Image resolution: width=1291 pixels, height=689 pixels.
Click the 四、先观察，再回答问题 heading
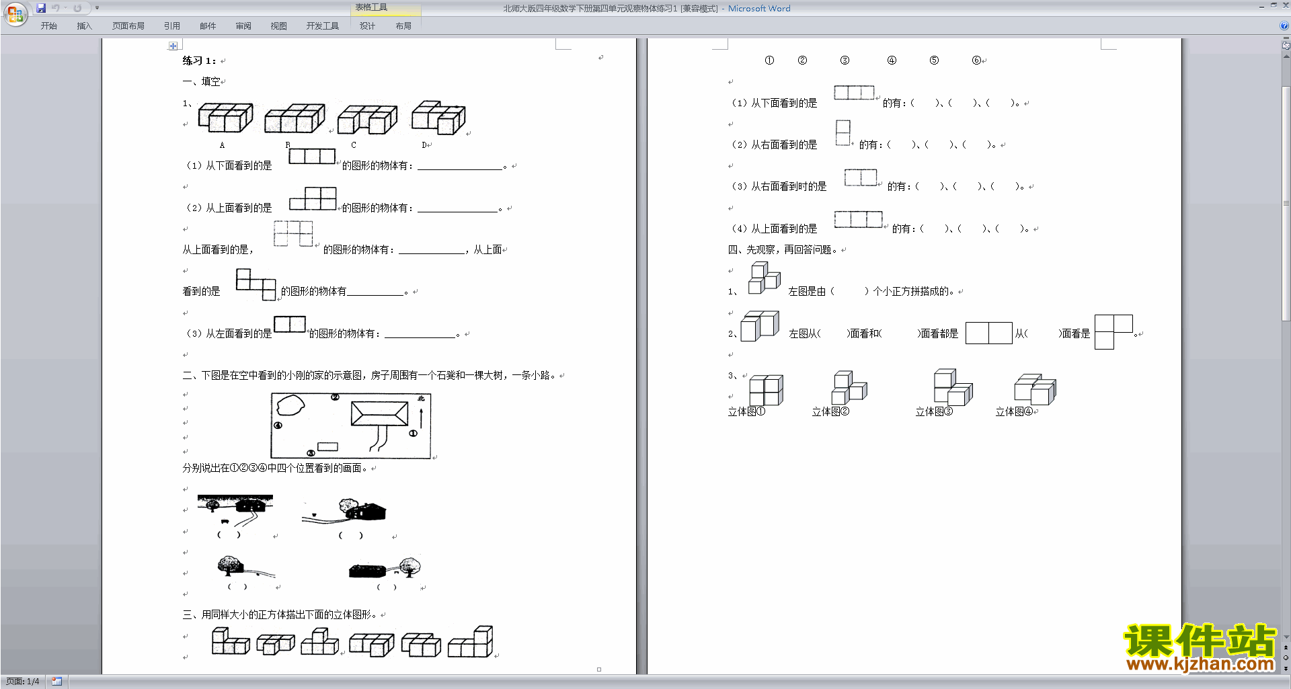pyautogui.click(x=783, y=249)
